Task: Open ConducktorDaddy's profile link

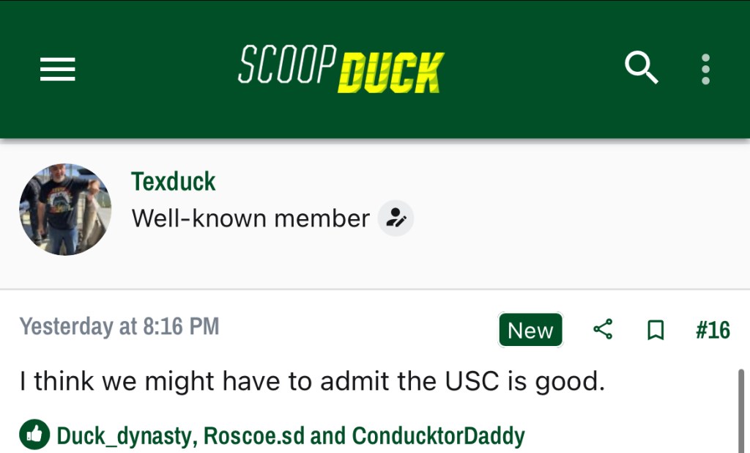Action: coord(438,436)
